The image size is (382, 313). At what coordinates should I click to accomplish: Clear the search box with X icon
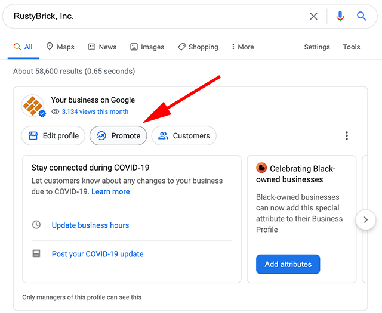[313, 17]
